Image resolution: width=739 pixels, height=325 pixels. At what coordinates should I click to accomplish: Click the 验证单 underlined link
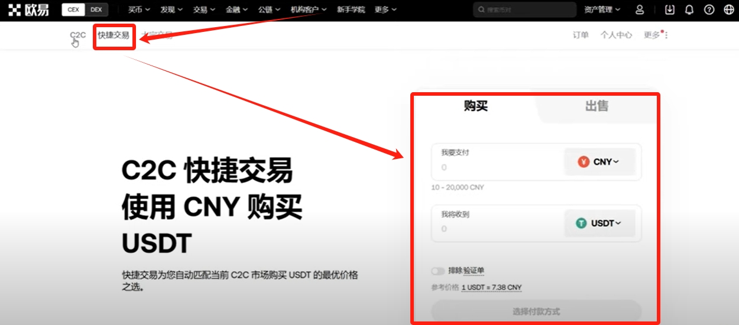coord(474,271)
